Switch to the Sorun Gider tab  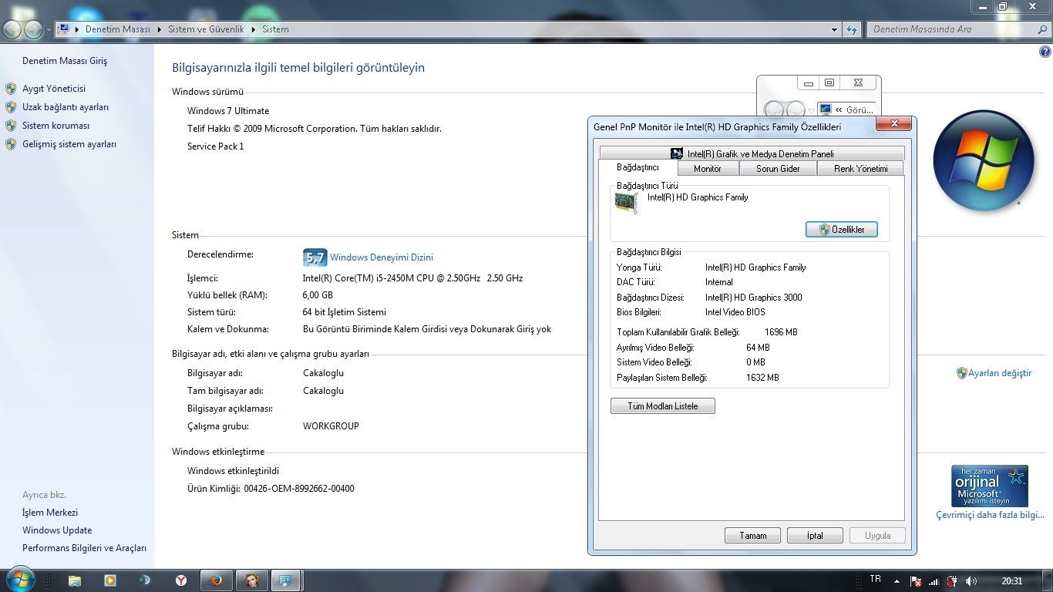coord(778,168)
